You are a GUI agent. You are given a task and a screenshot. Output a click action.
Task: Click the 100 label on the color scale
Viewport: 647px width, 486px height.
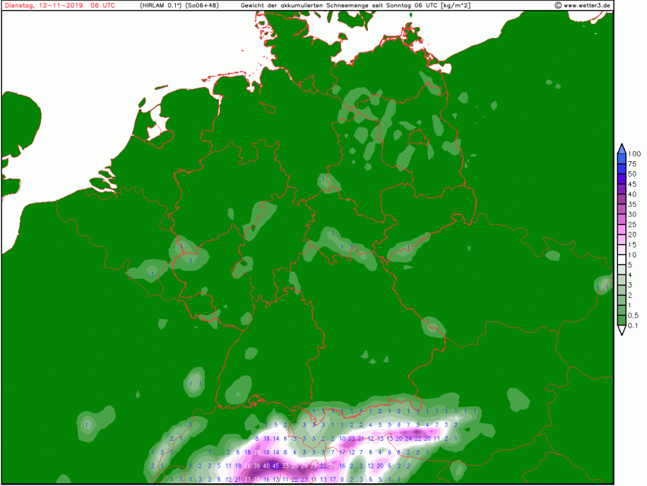click(634, 153)
